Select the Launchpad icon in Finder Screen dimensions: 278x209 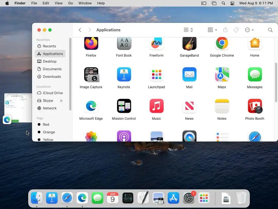[x=156, y=75]
